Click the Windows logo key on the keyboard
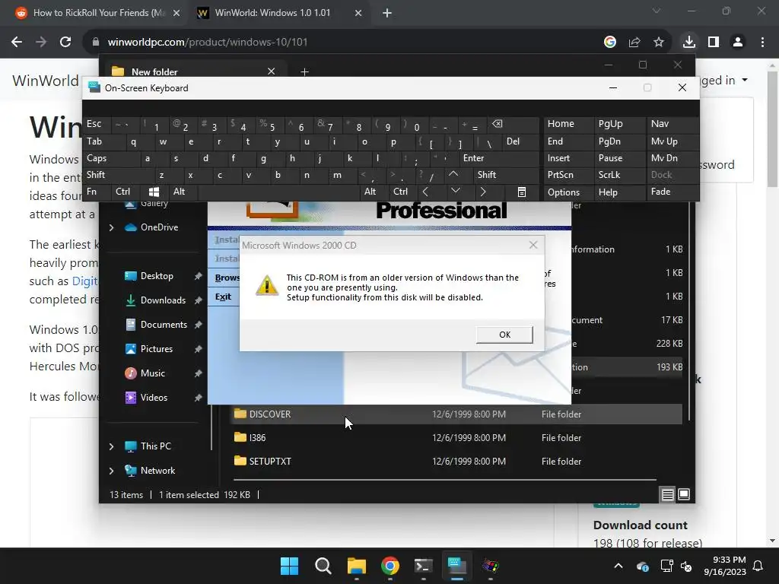The width and height of the screenshot is (779, 584). click(x=154, y=192)
